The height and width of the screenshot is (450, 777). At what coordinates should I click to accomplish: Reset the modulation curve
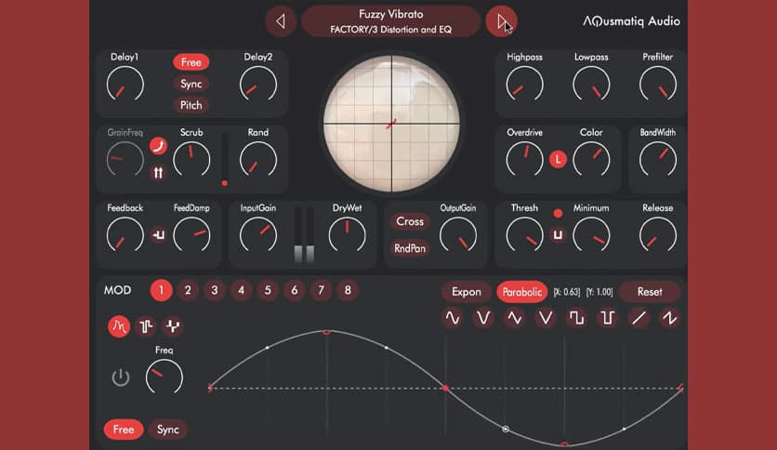pyautogui.click(x=649, y=292)
